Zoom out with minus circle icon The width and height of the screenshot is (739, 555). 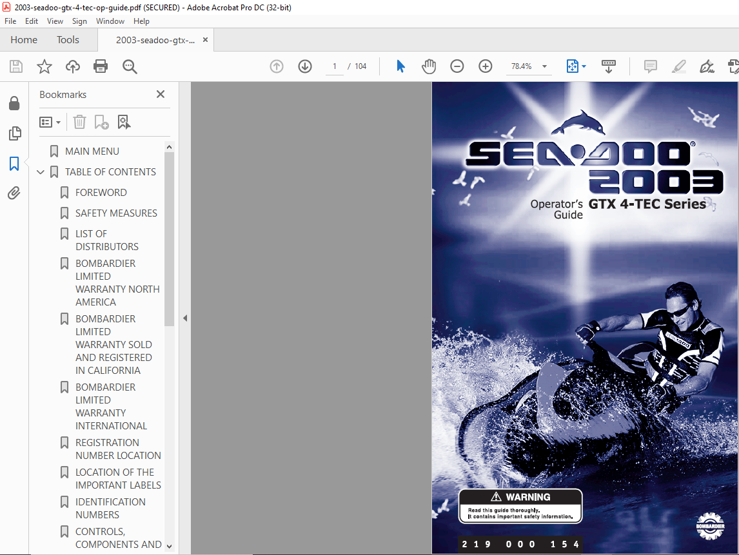tap(457, 66)
